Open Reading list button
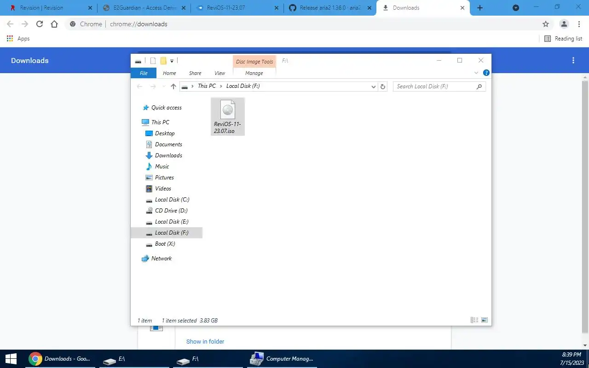The width and height of the screenshot is (589, 368). click(x=563, y=39)
